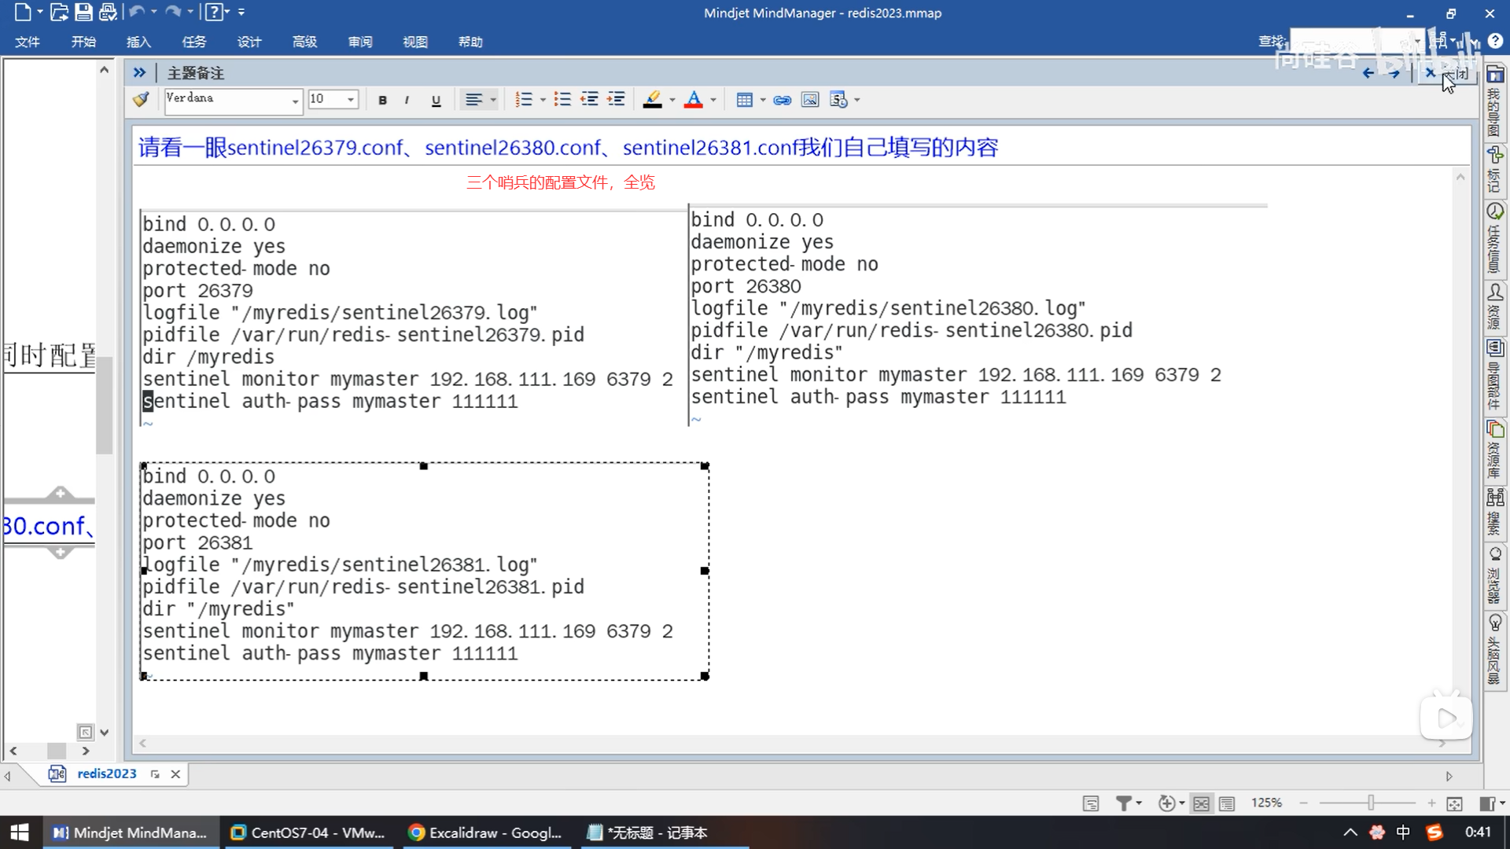Open the Verdana font name dropdown

coord(295,101)
